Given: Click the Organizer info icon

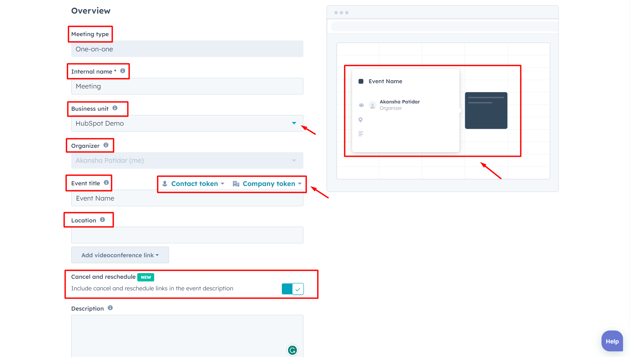Looking at the screenshot, I should coord(106,145).
